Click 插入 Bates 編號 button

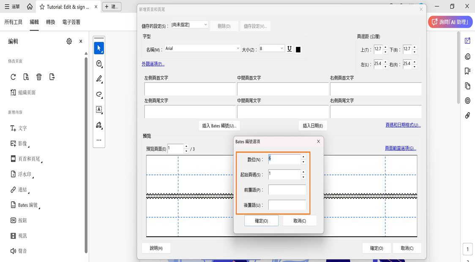click(x=219, y=126)
